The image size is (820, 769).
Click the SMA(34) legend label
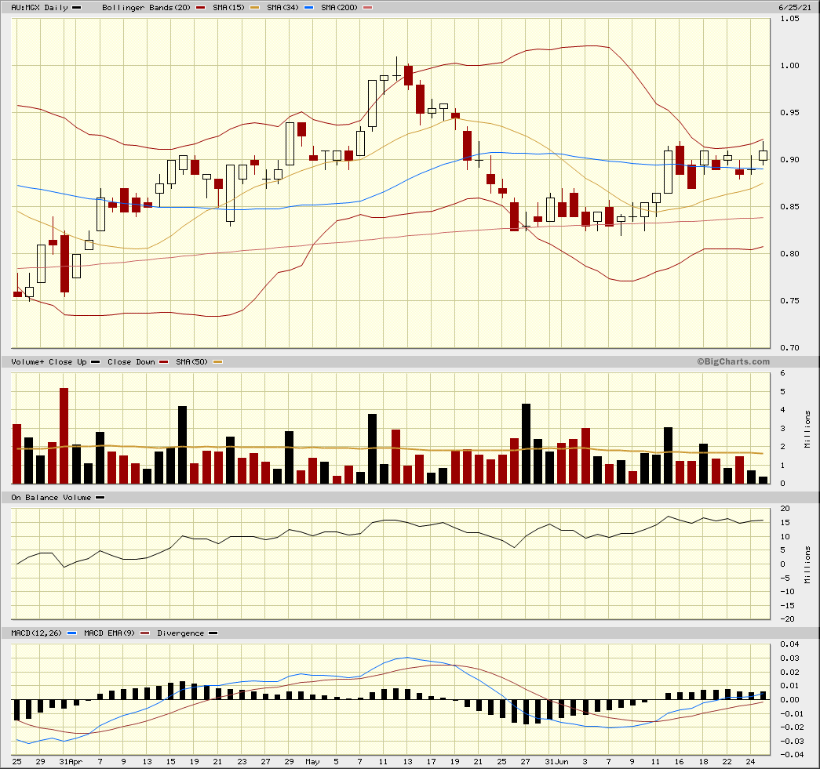[283, 7]
